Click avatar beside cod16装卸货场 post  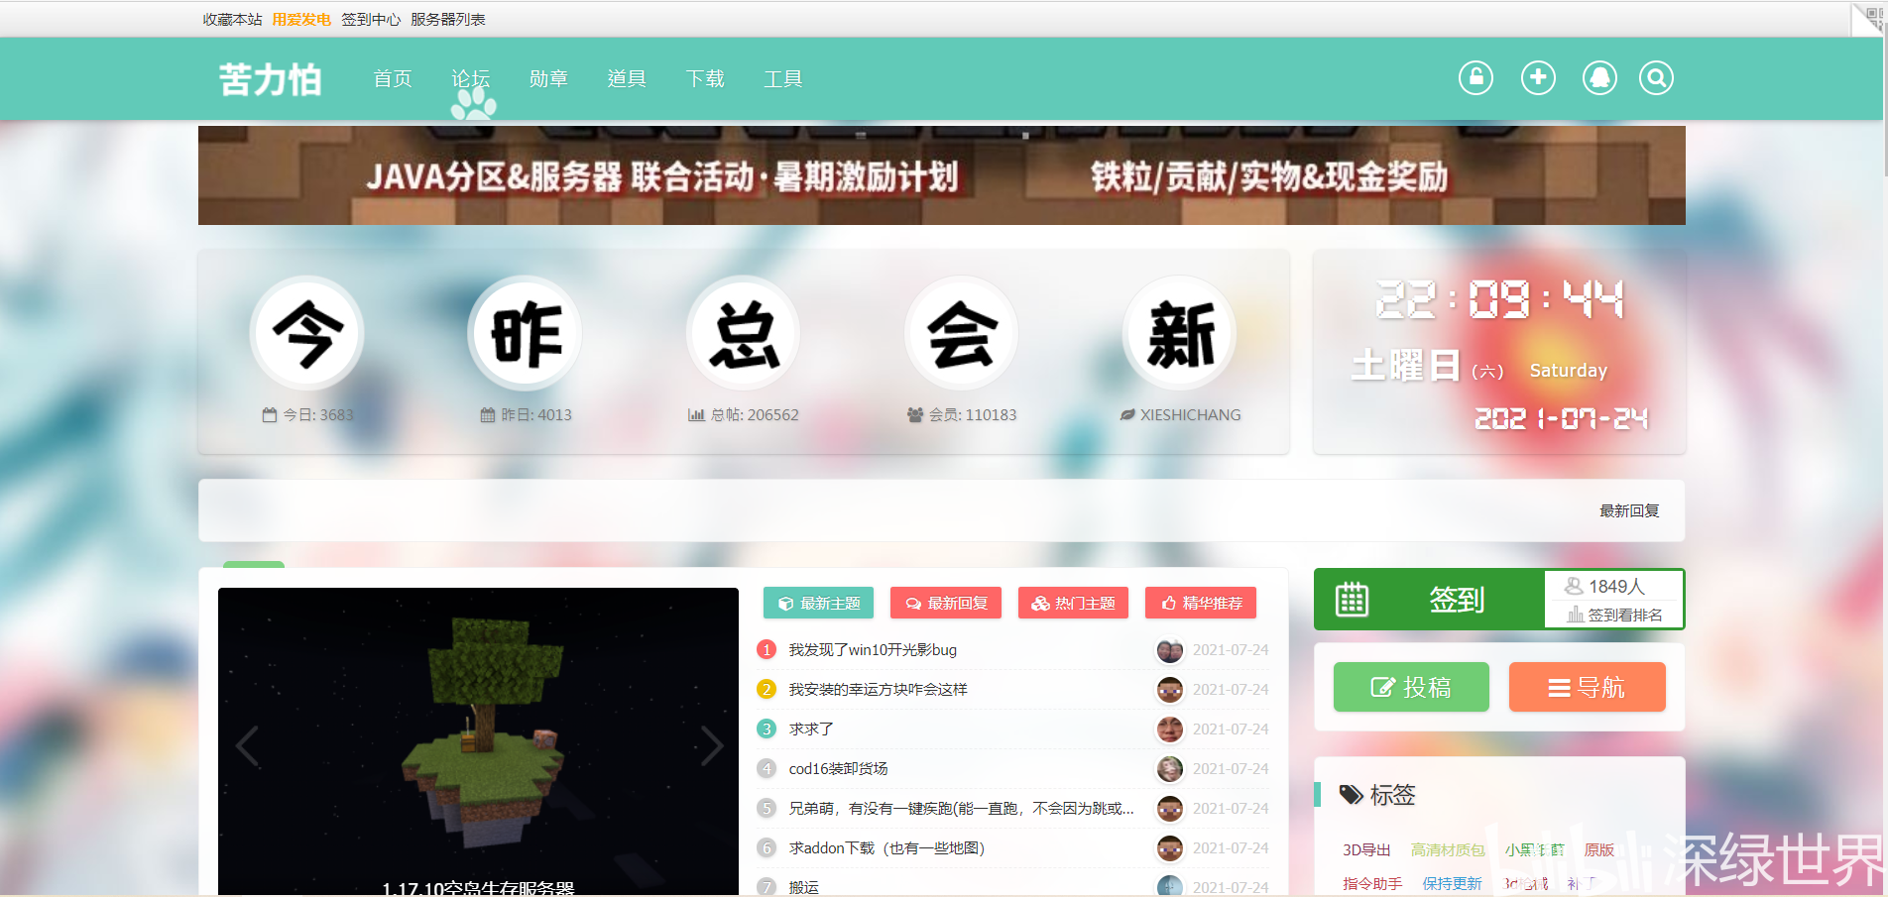(x=1170, y=769)
